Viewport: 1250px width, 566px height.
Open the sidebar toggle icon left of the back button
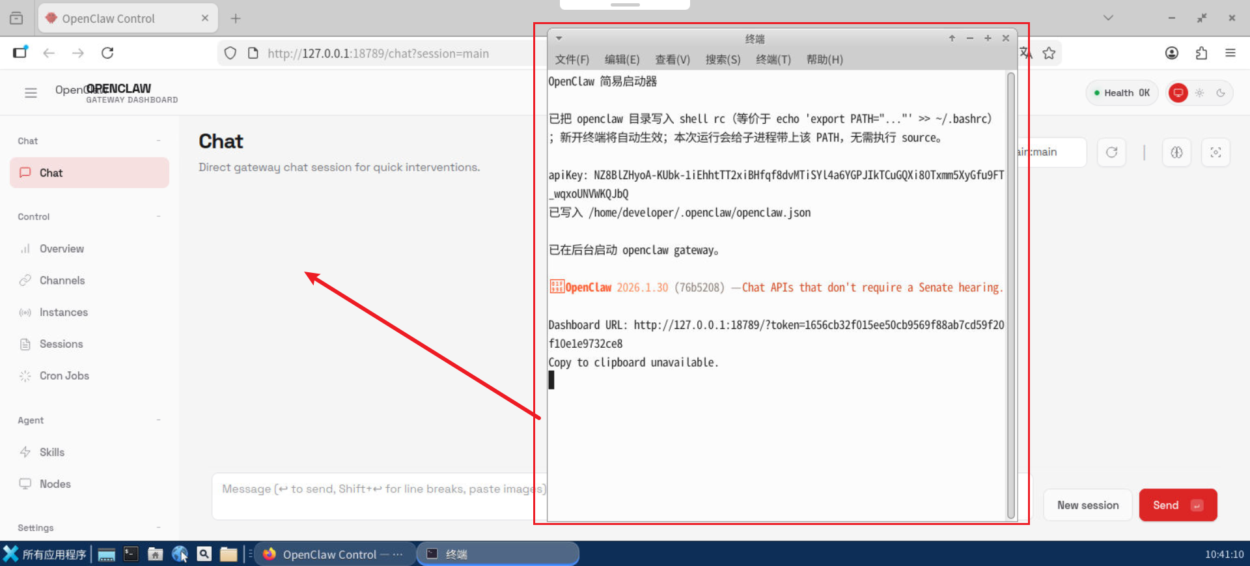pos(20,53)
